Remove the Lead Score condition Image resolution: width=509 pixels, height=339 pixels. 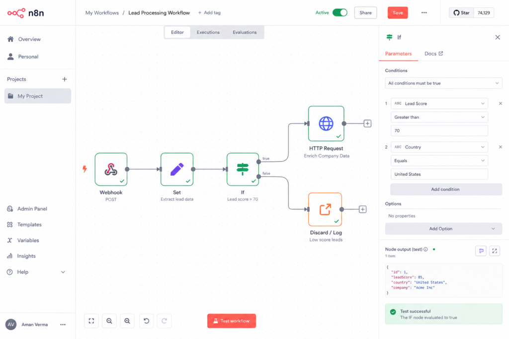coord(500,103)
